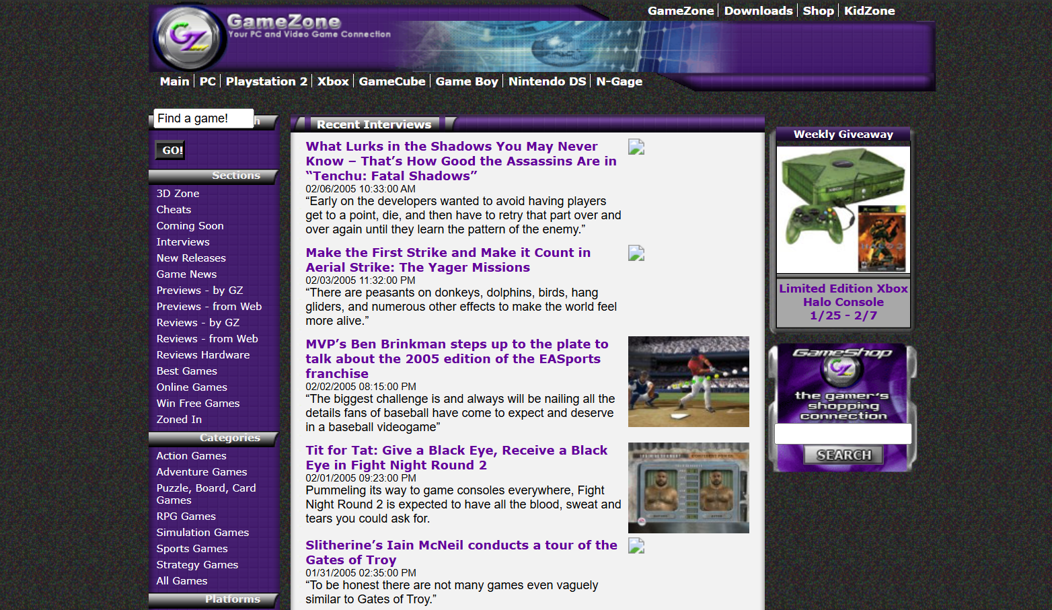Image resolution: width=1052 pixels, height=610 pixels.
Task: Click the Weekly Giveaway header
Action: (843, 135)
